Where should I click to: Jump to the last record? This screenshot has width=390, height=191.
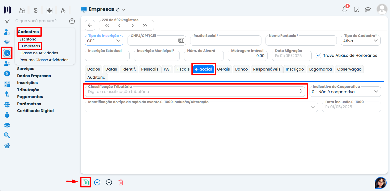click(145, 25)
